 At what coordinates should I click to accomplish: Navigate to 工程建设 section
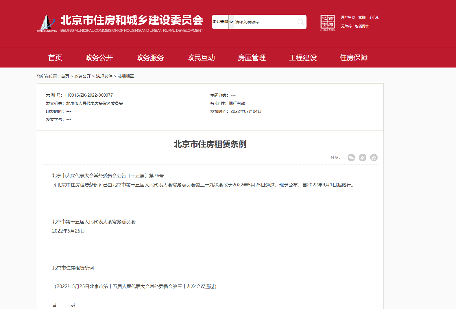[303, 58]
